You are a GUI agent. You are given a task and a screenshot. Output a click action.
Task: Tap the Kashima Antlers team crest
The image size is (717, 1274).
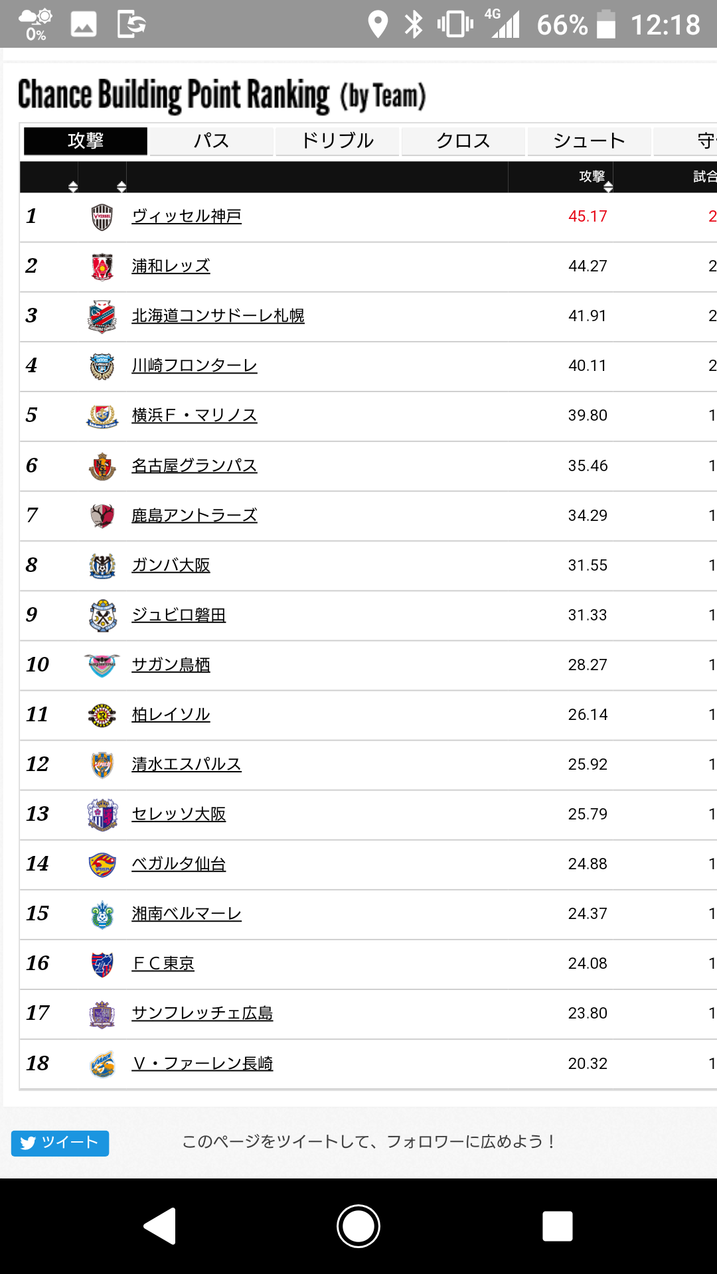point(102,516)
